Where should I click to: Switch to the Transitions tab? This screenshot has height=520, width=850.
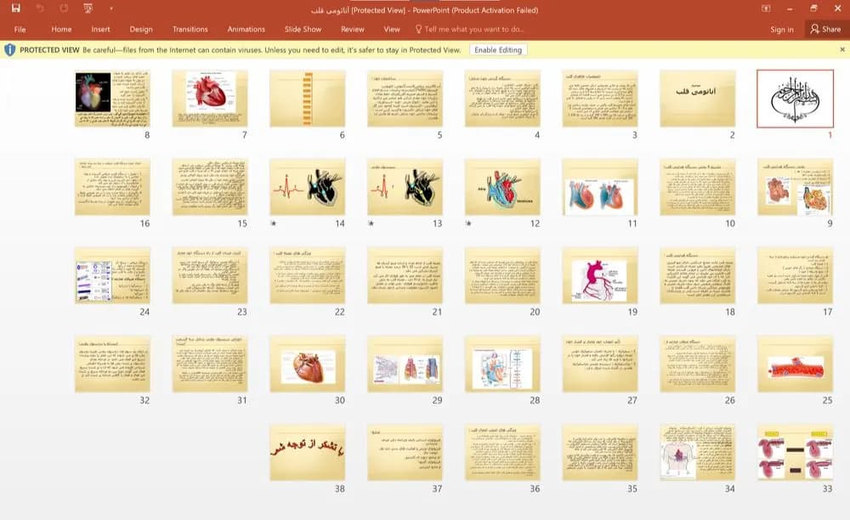pyautogui.click(x=190, y=29)
